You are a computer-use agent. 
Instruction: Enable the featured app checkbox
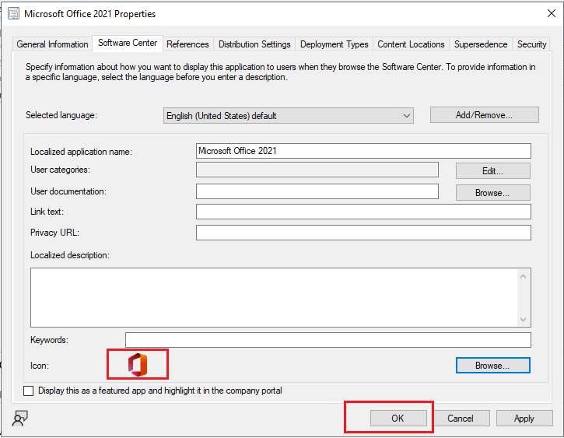(29, 391)
